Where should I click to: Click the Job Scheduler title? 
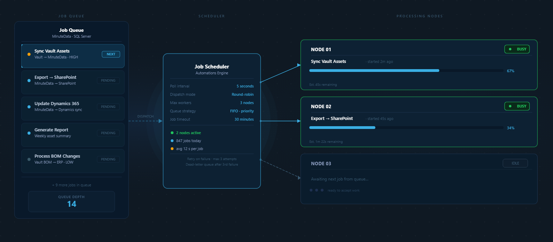(212, 66)
